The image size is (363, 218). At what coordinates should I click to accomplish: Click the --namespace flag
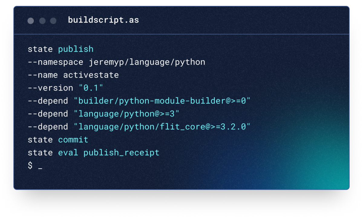pos(55,62)
